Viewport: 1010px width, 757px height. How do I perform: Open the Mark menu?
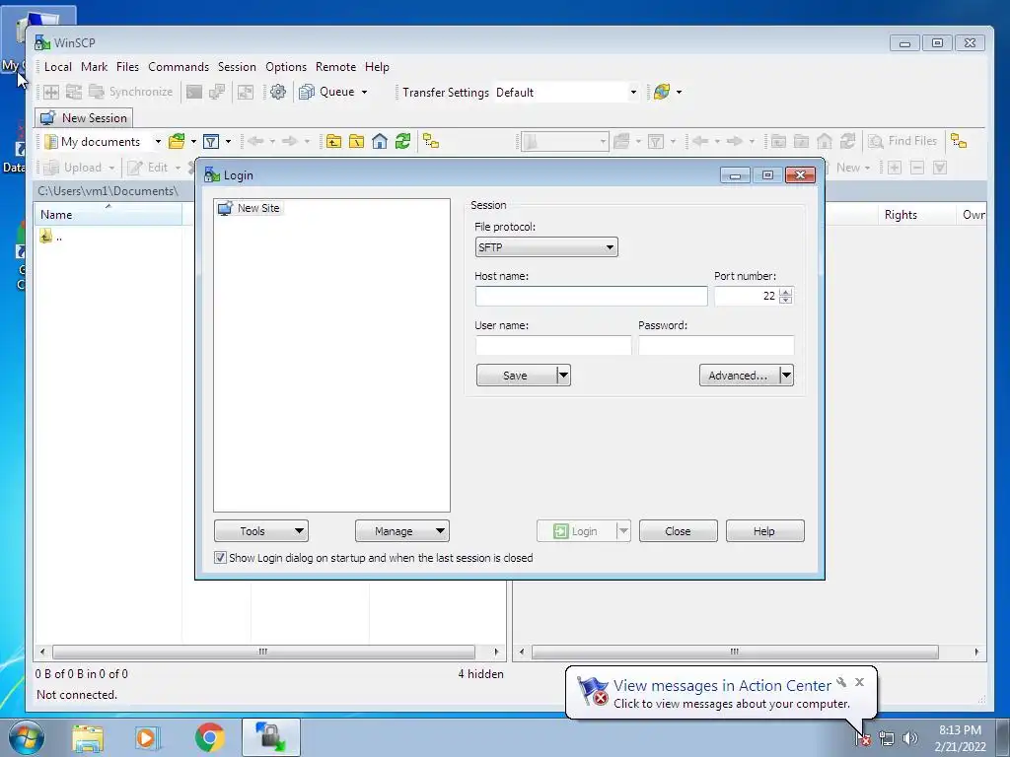click(x=94, y=67)
